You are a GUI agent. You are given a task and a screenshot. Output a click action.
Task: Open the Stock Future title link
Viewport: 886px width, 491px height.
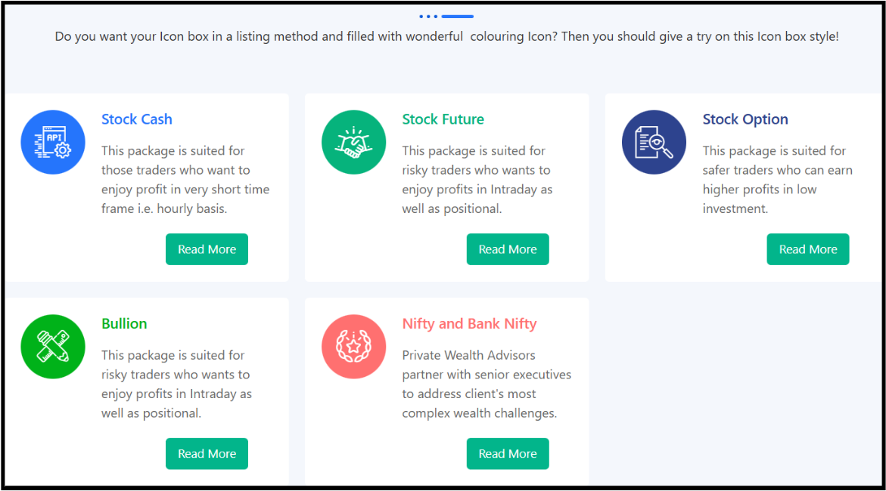pos(443,119)
